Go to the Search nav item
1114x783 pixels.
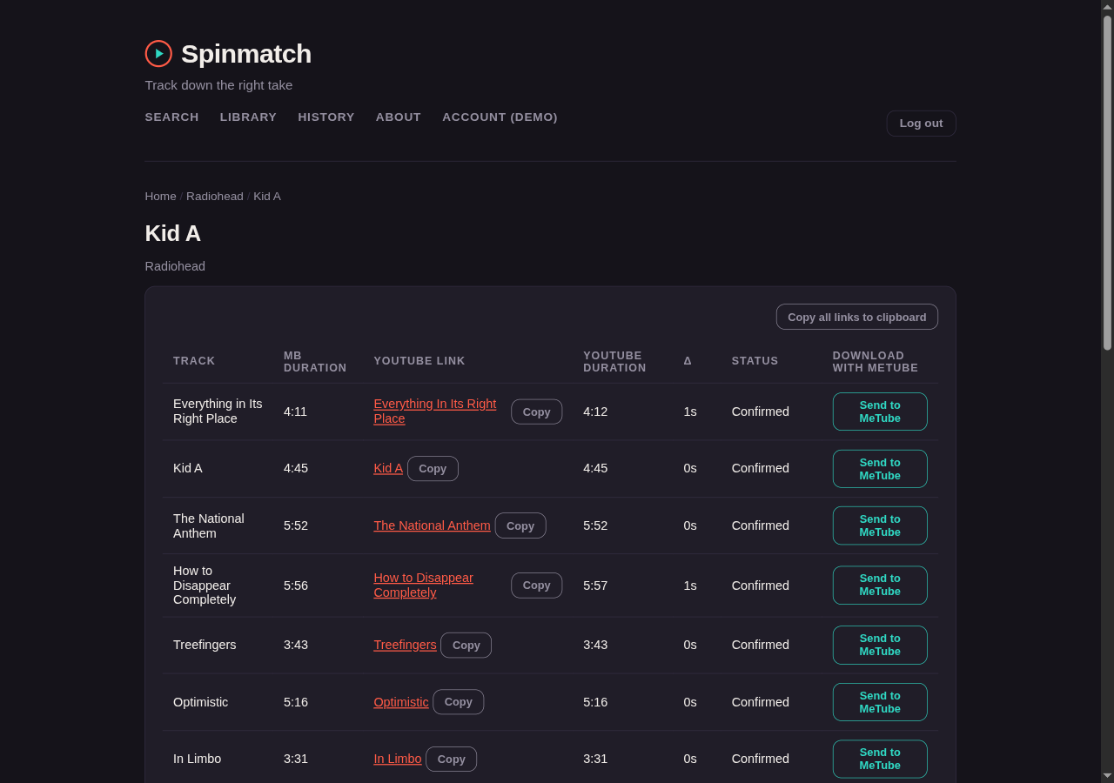pyautogui.click(x=171, y=117)
